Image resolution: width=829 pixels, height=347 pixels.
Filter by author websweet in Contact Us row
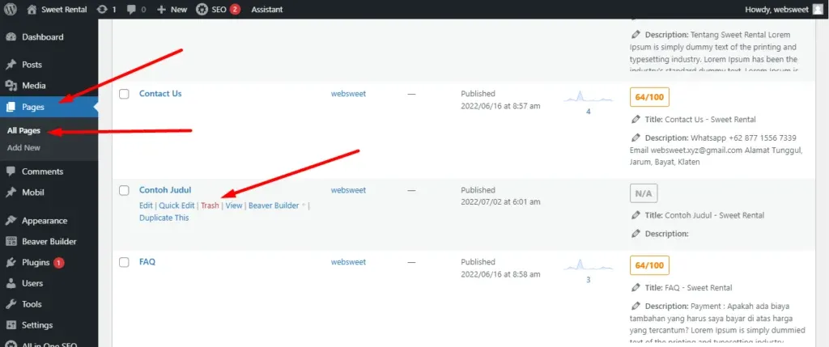coord(348,94)
